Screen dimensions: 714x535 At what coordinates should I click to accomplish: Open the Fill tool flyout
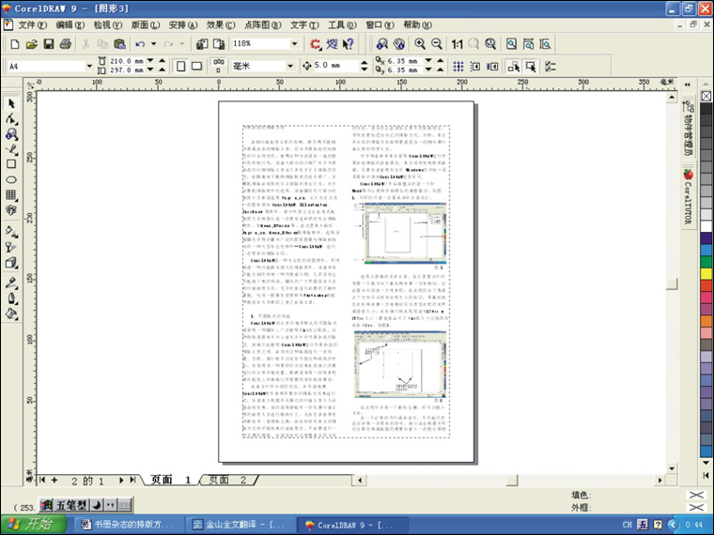(11, 313)
